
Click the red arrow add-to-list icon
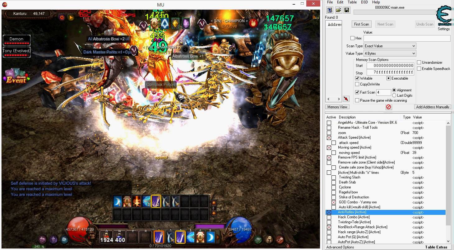pos(346,99)
